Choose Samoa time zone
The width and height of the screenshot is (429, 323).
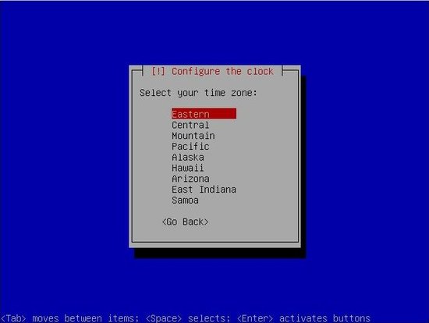pyautogui.click(x=185, y=200)
